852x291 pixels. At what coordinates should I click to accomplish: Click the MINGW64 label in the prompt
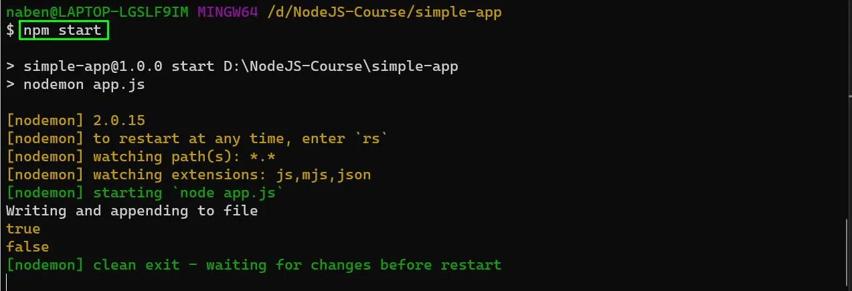click(x=228, y=12)
